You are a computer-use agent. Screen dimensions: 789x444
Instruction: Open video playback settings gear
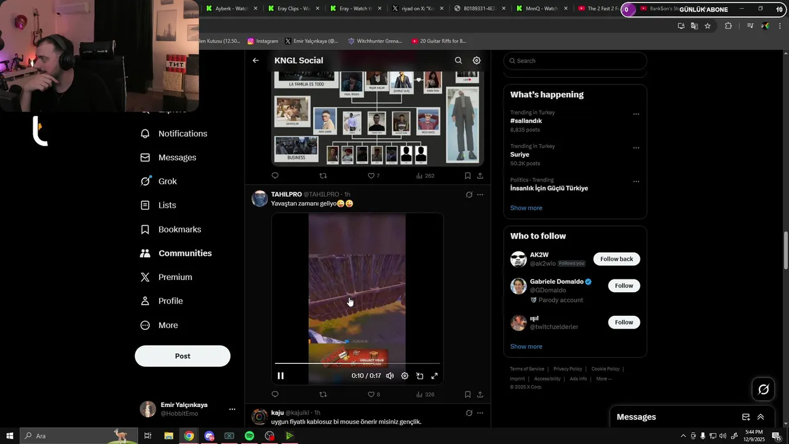click(x=404, y=376)
